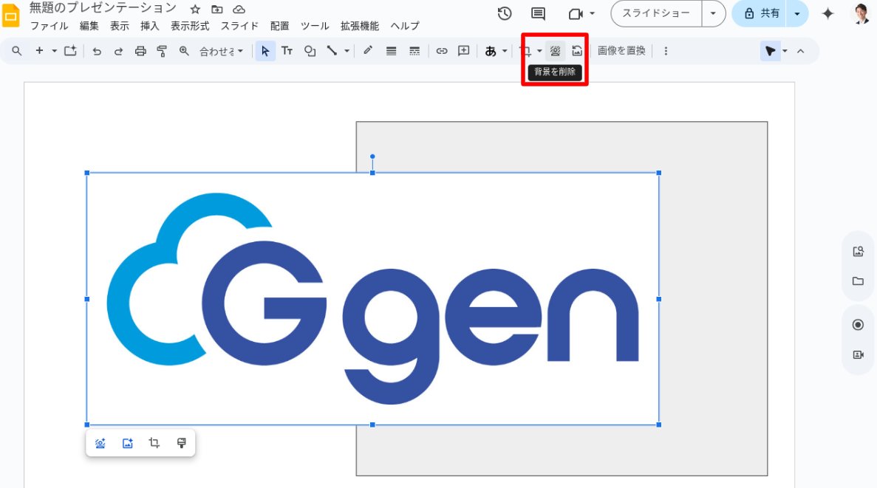Open the 編集 menu
This screenshot has width=877, height=488.
click(x=89, y=27)
